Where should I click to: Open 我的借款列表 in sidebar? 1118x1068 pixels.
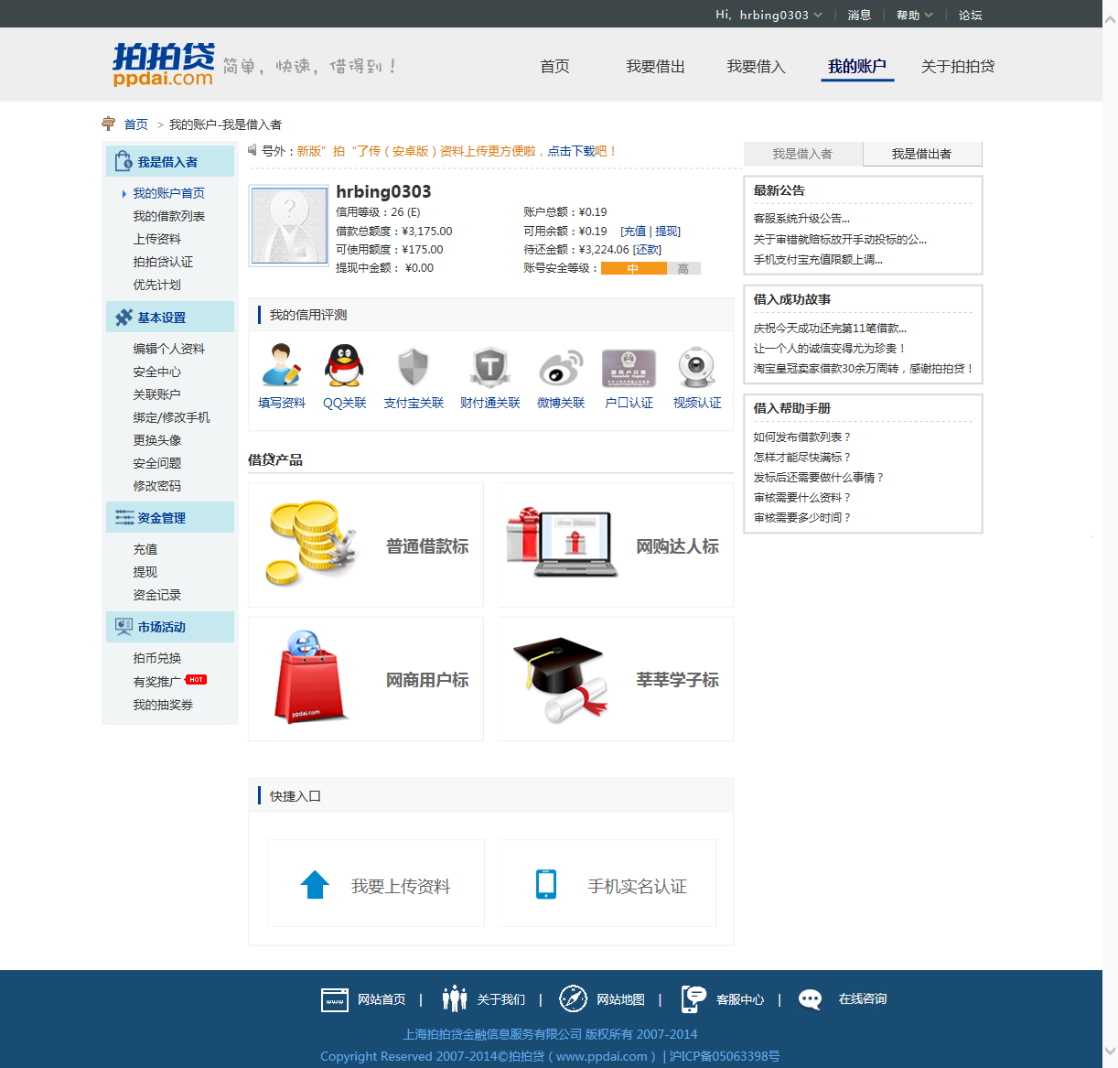169,216
